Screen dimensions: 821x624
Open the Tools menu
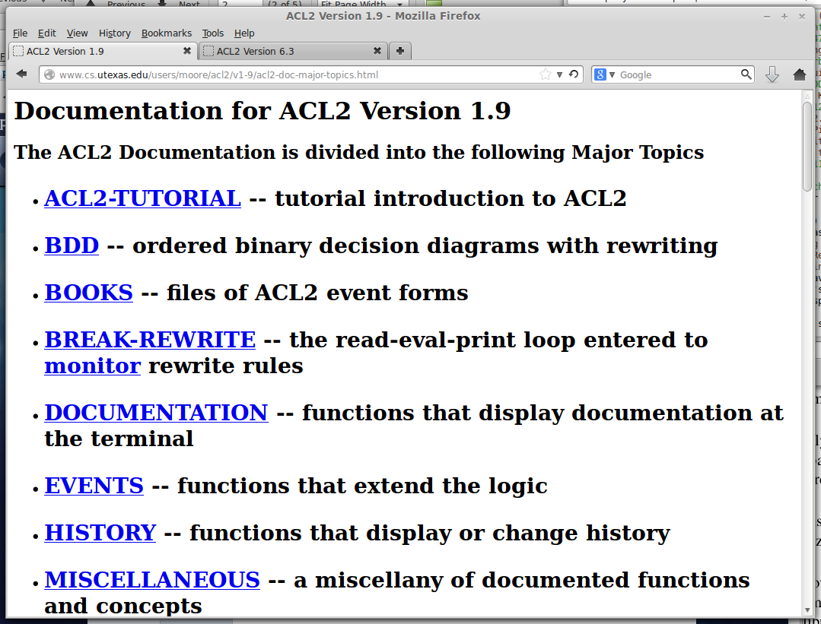[212, 33]
